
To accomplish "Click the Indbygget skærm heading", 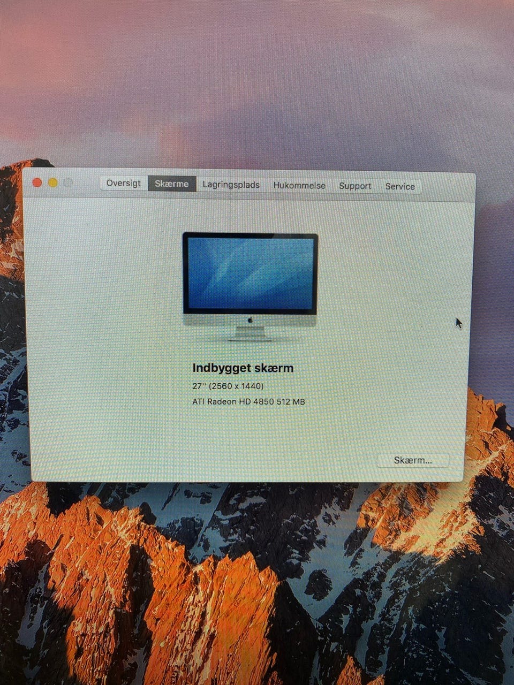I will pos(243,368).
